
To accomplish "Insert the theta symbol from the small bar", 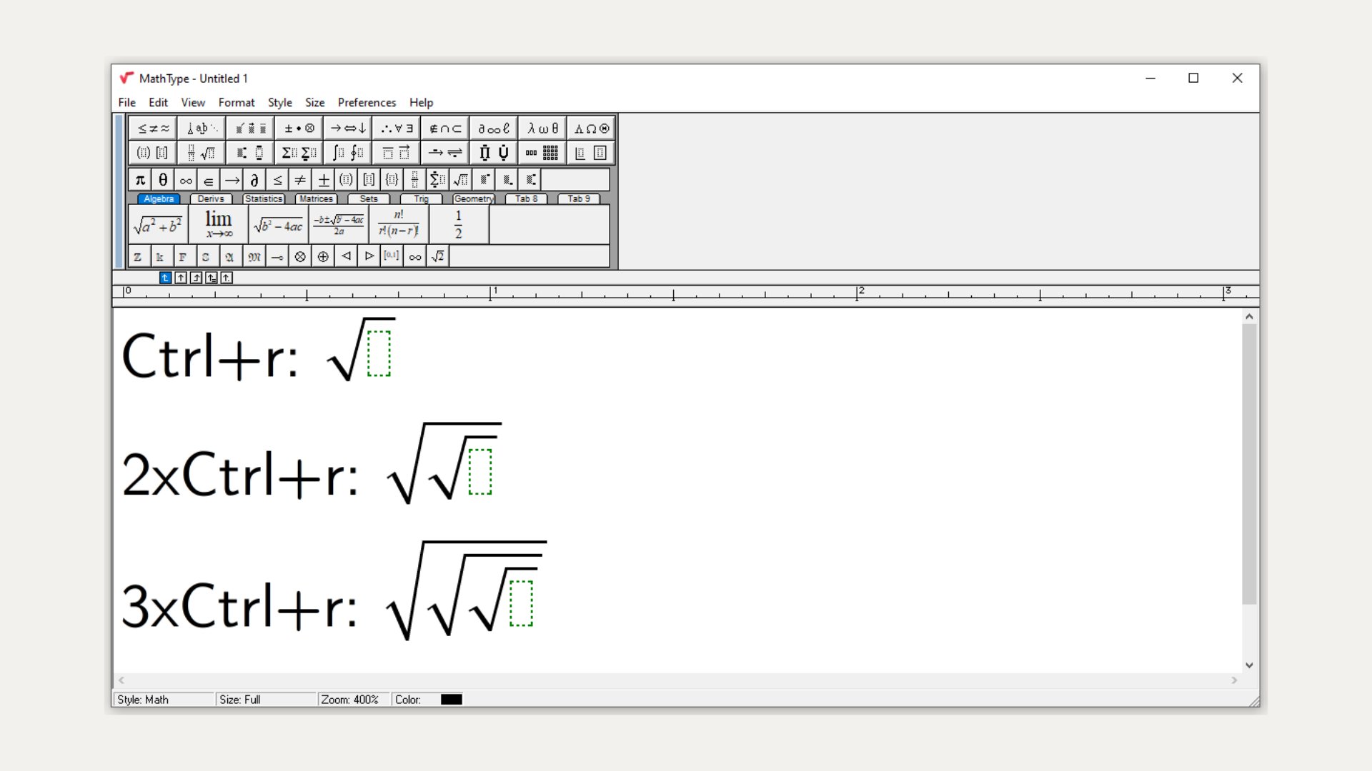I will 162,179.
